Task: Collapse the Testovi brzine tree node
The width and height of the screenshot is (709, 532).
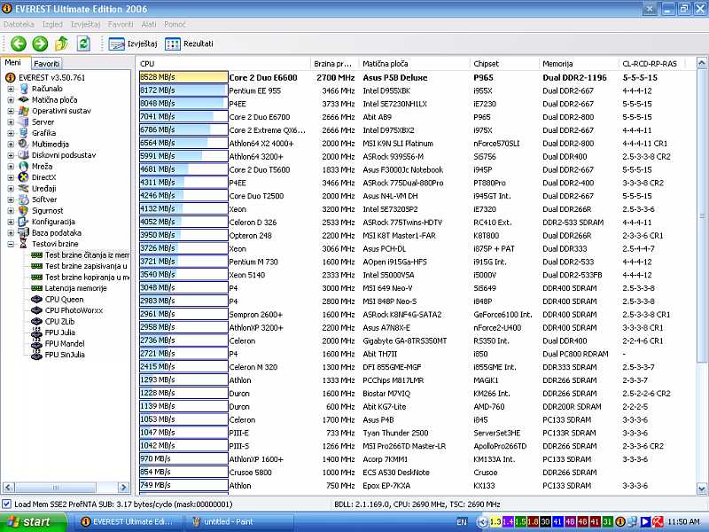Action: point(11,244)
